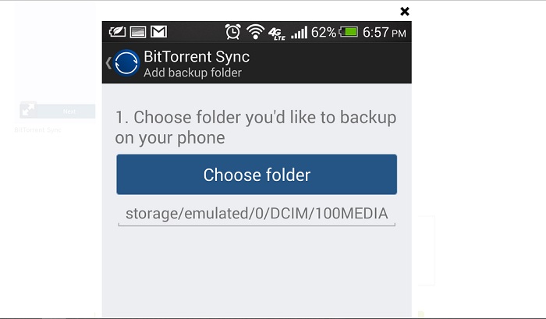
Task: Click the faded Next button behind overlay
Action: point(69,111)
